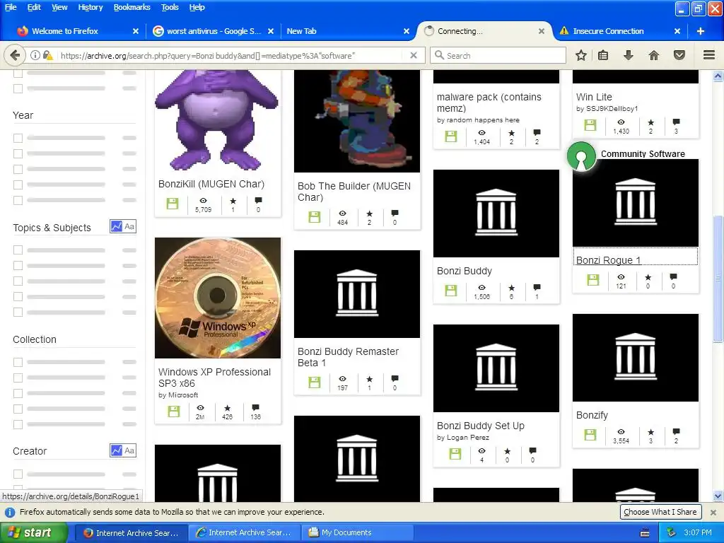
Task: Open a new tab with the plus button
Action: pyautogui.click(x=701, y=31)
